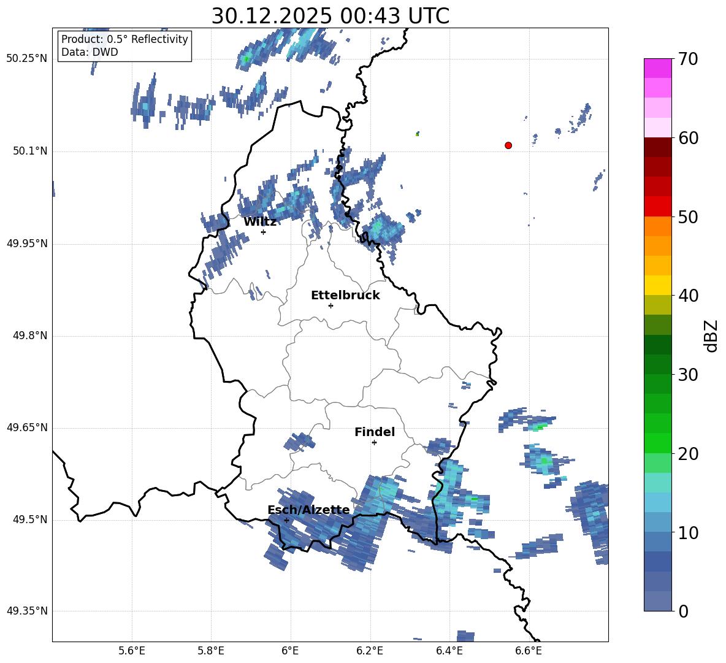
Task: Click the 49.8°N latitude label
Action: click(x=30, y=335)
